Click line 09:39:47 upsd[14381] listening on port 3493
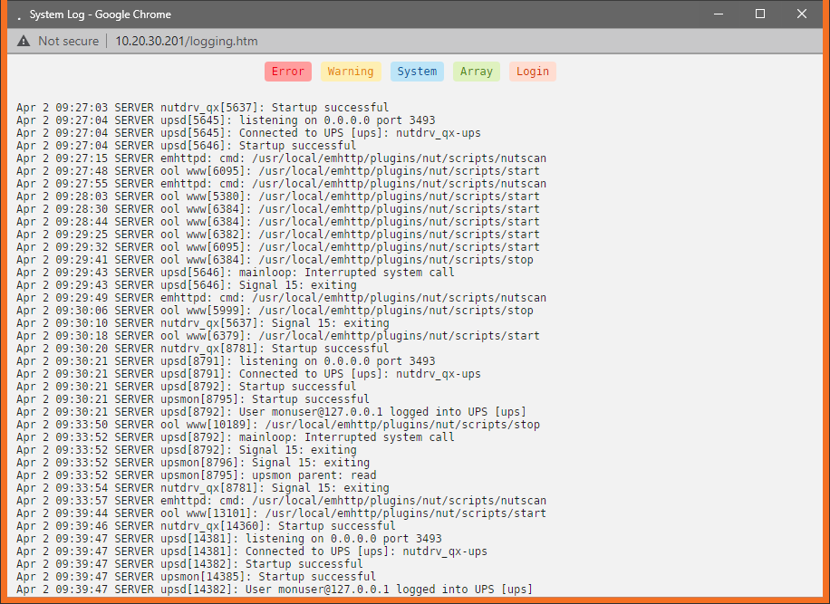The image size is (830, 604). [228, 539]
